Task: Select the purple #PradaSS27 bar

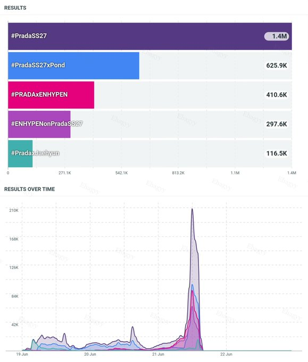Action: [150, 36]
